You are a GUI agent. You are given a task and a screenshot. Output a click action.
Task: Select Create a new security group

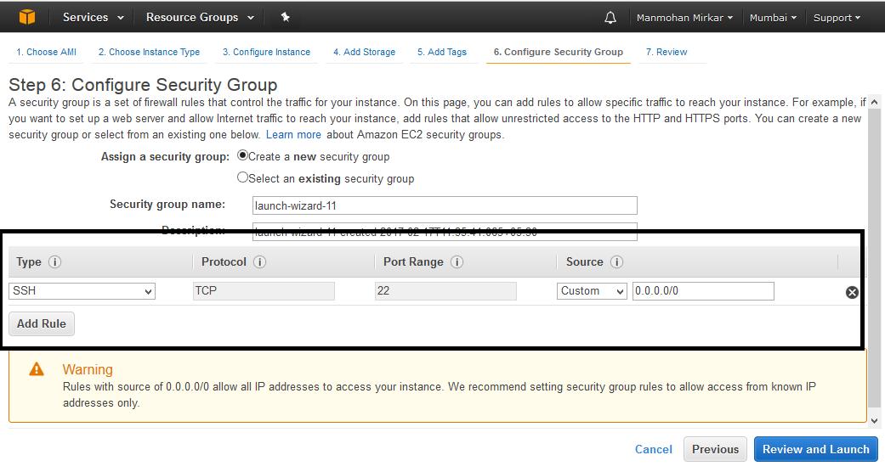[243, 156]
